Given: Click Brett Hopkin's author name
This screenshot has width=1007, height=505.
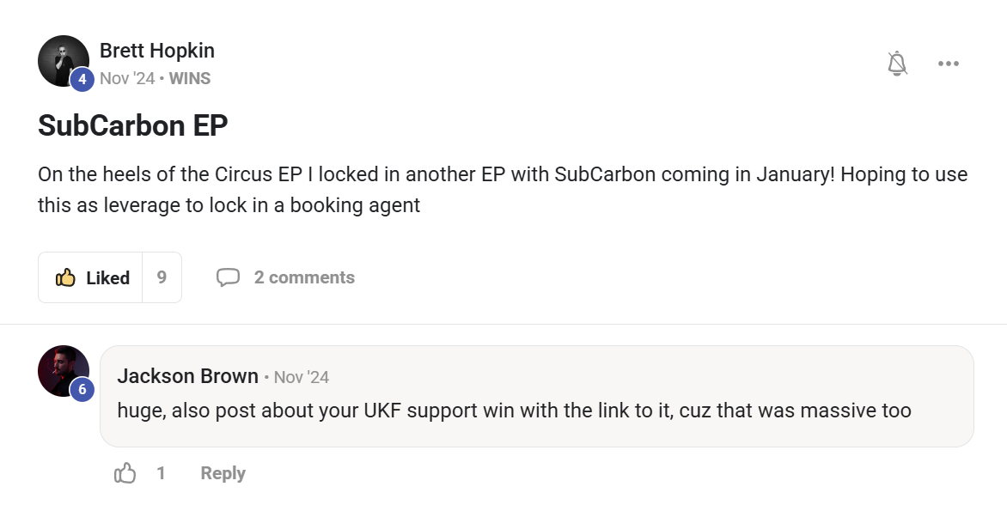Looking at the screenshot, I should pos(157,51).
